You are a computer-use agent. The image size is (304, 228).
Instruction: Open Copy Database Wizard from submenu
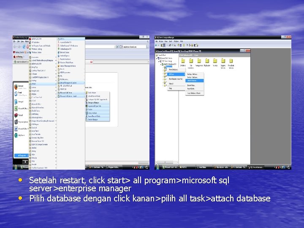point(195,93)
